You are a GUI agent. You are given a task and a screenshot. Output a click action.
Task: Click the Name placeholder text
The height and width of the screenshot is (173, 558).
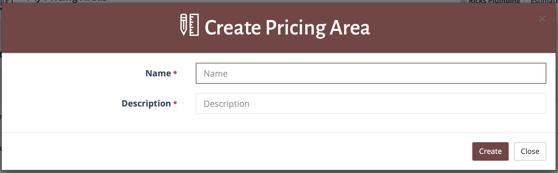point(215,74)
